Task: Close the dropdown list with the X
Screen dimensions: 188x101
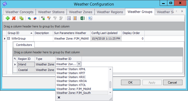Action: (x=59, y=97)
